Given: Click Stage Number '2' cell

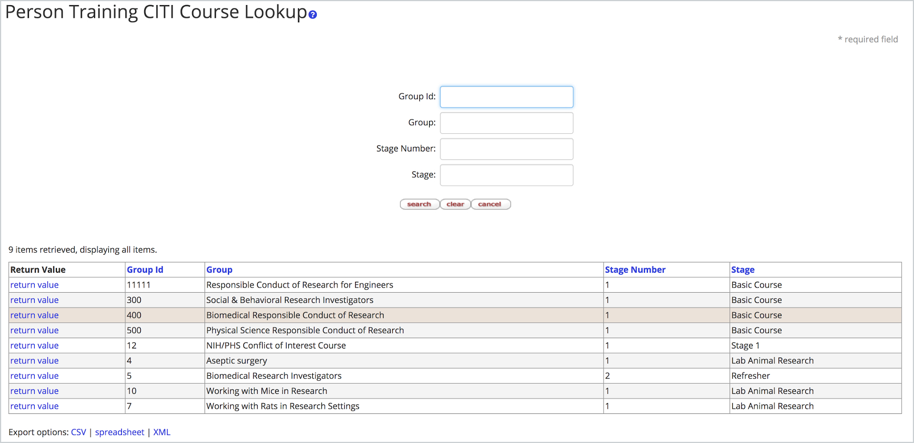Looking at the screenshot, I should 667,376.
